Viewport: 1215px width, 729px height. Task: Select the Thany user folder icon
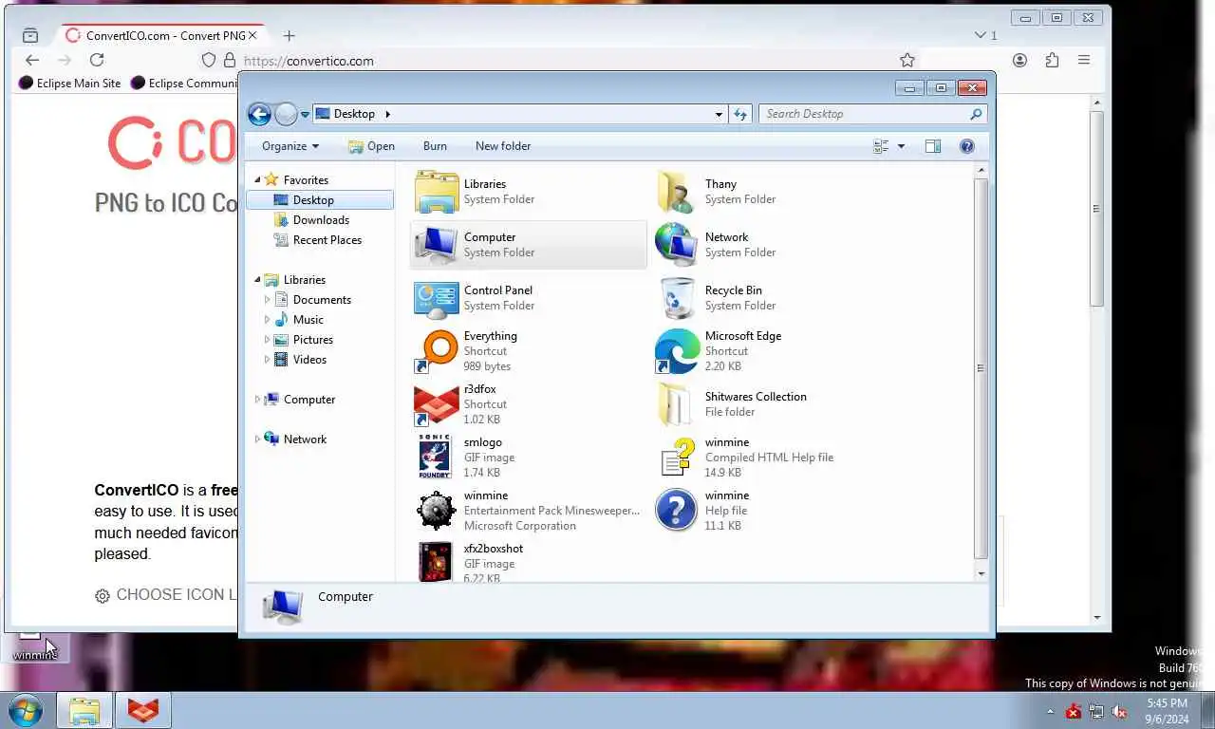point(676,192)
